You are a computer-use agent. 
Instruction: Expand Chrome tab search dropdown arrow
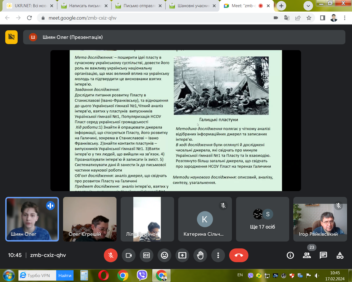point(308,6)
